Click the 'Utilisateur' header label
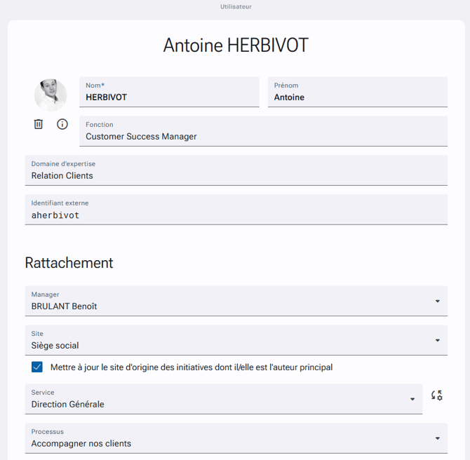Viewport: 470px width, 460px height. pos(236,6)
